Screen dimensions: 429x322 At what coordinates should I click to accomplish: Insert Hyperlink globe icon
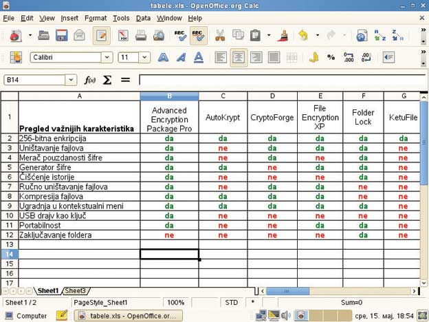coord(362,36)
